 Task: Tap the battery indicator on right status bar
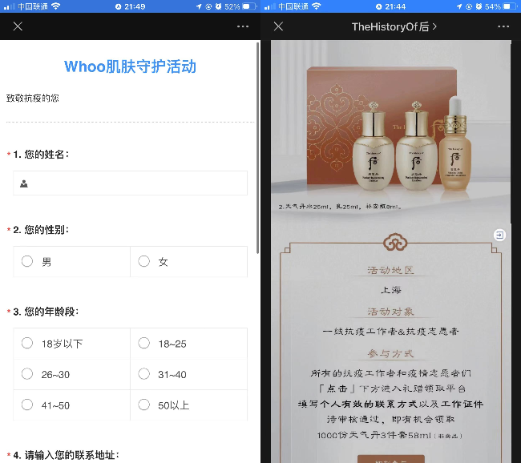[511, 6]
